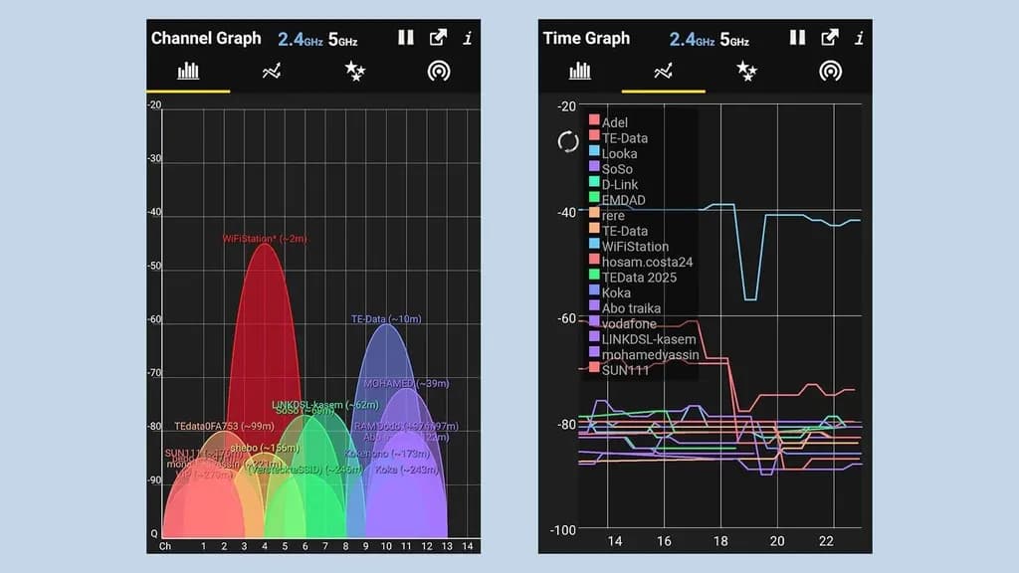Pause scanning in Channel Graph panel
Viewport: 1019px width, 573px height.
point(405,38)
